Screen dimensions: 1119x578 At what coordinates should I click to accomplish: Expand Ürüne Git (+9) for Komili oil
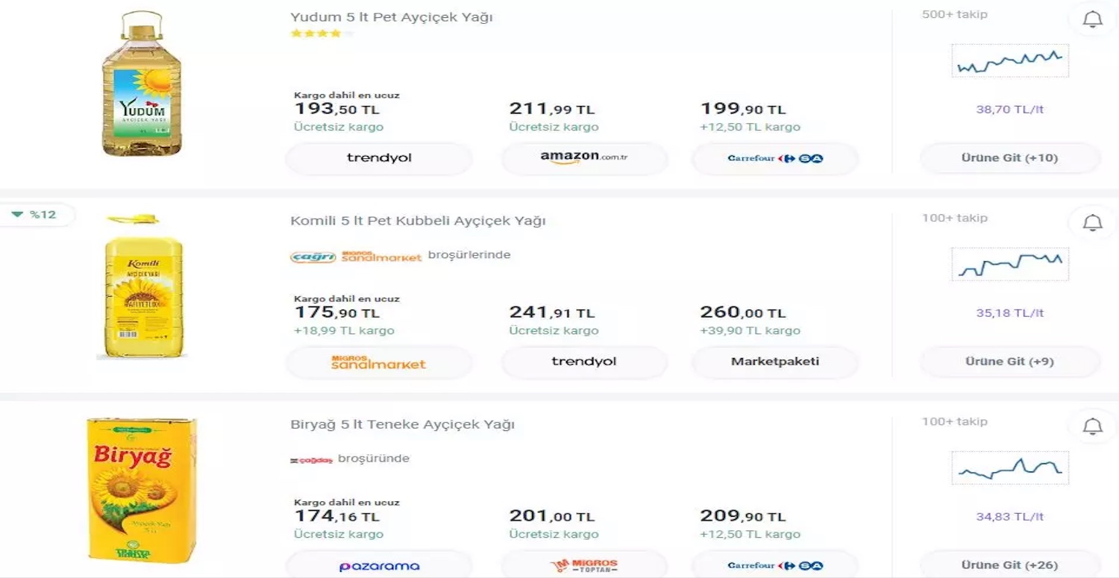pos(1009,361)
